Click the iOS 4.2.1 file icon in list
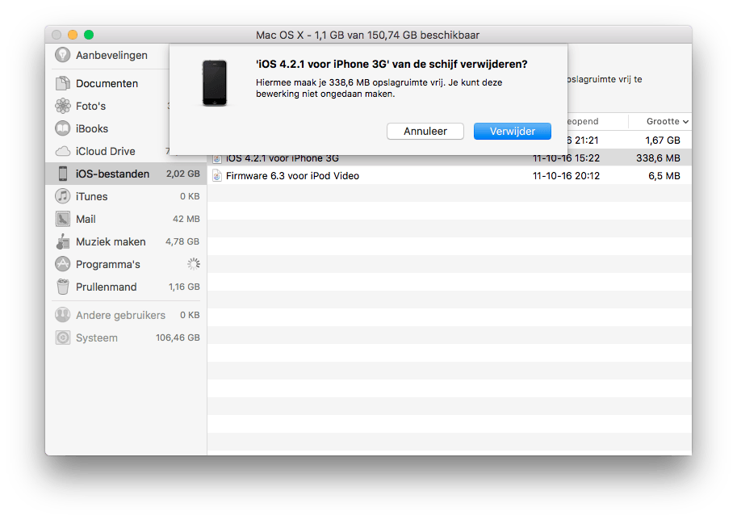This screenshot has height=520, width=737. pos(216,159)
